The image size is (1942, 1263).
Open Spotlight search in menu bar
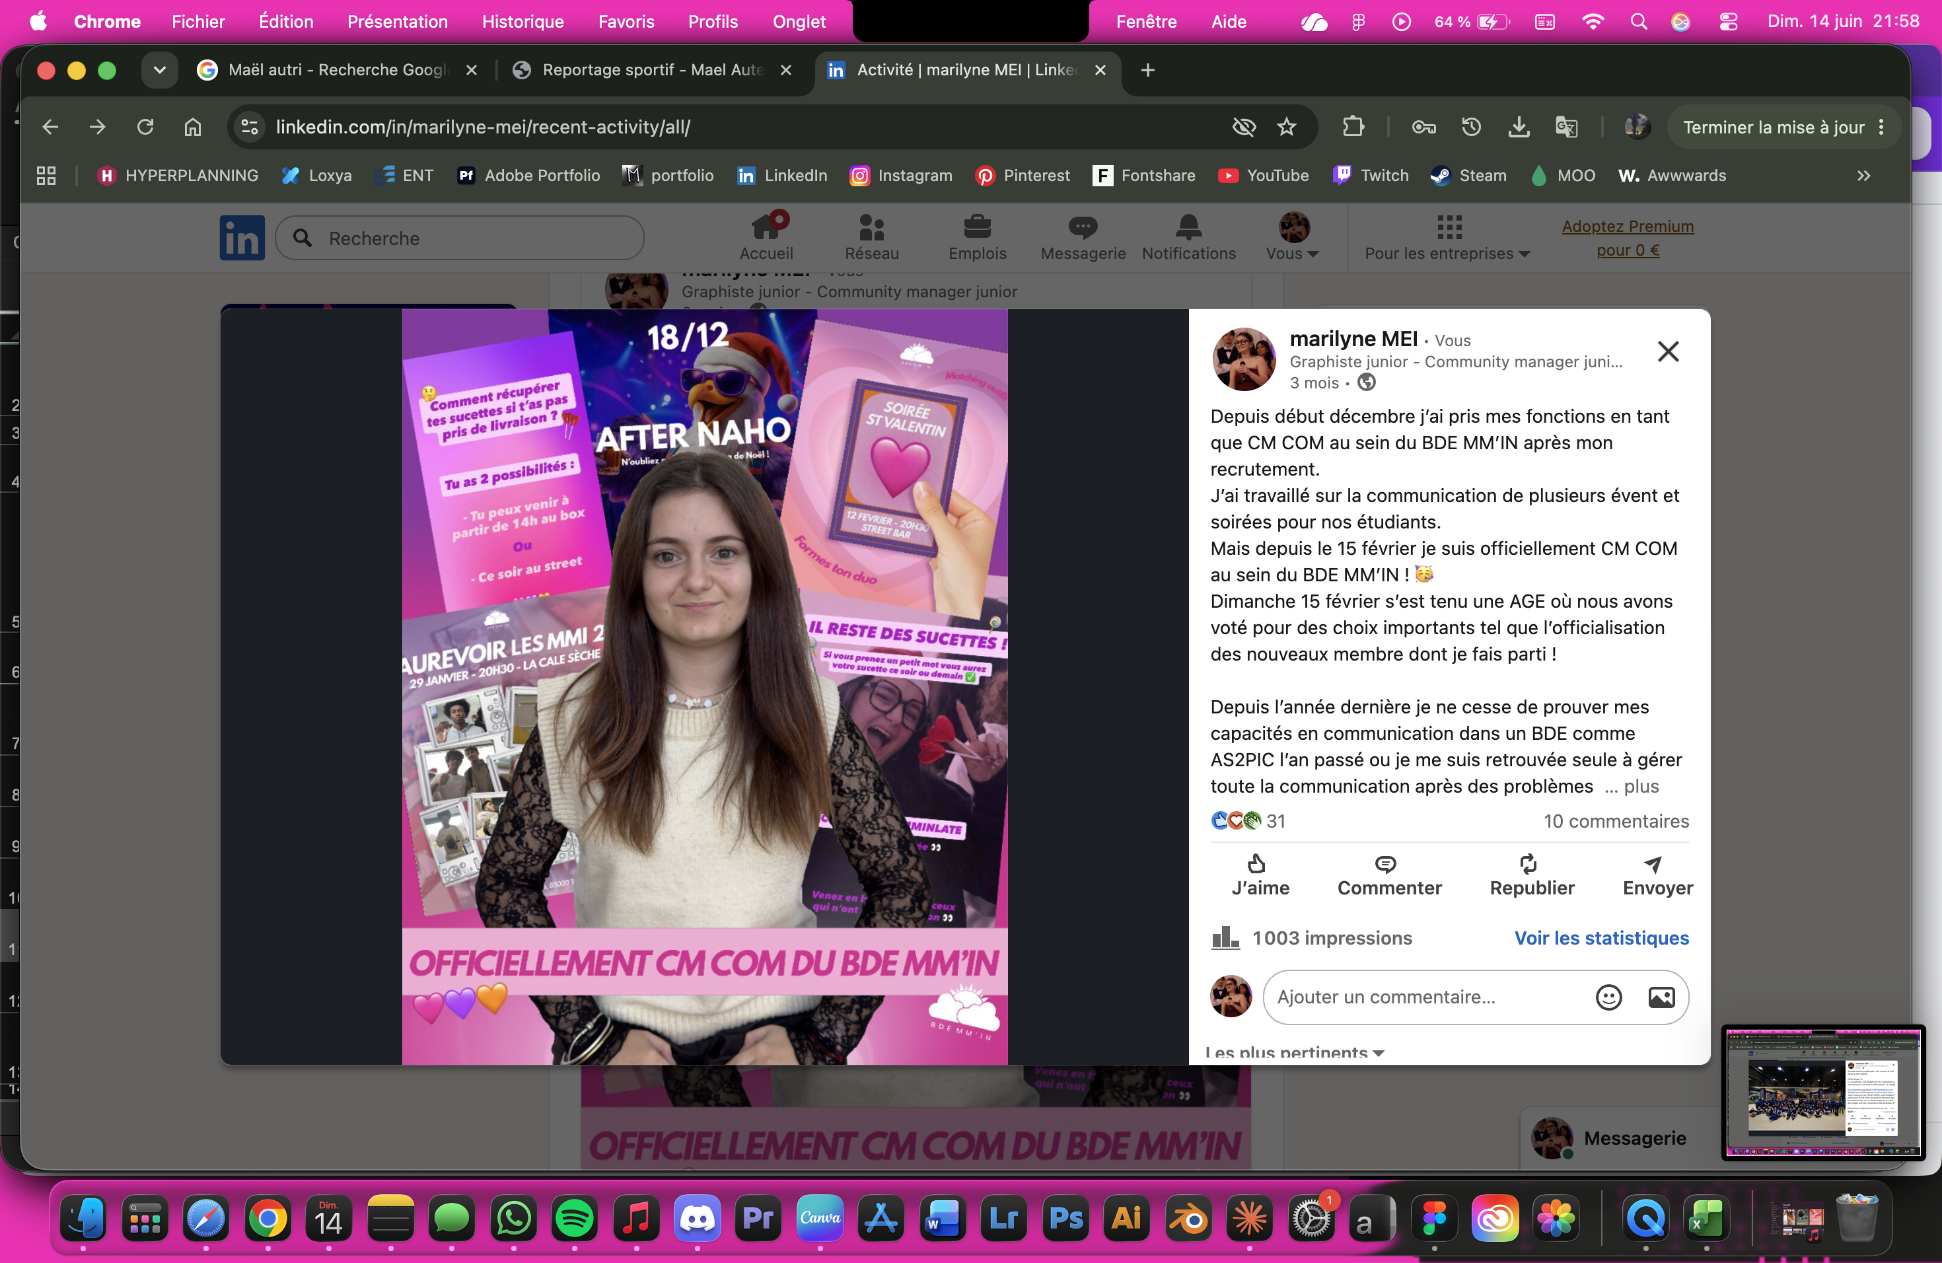click(1638, 21)
